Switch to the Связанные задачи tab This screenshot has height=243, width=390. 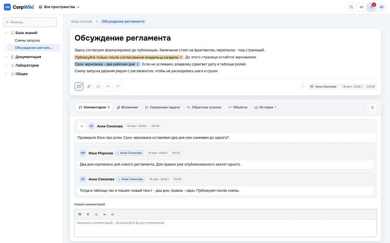(x=162, y=107)
